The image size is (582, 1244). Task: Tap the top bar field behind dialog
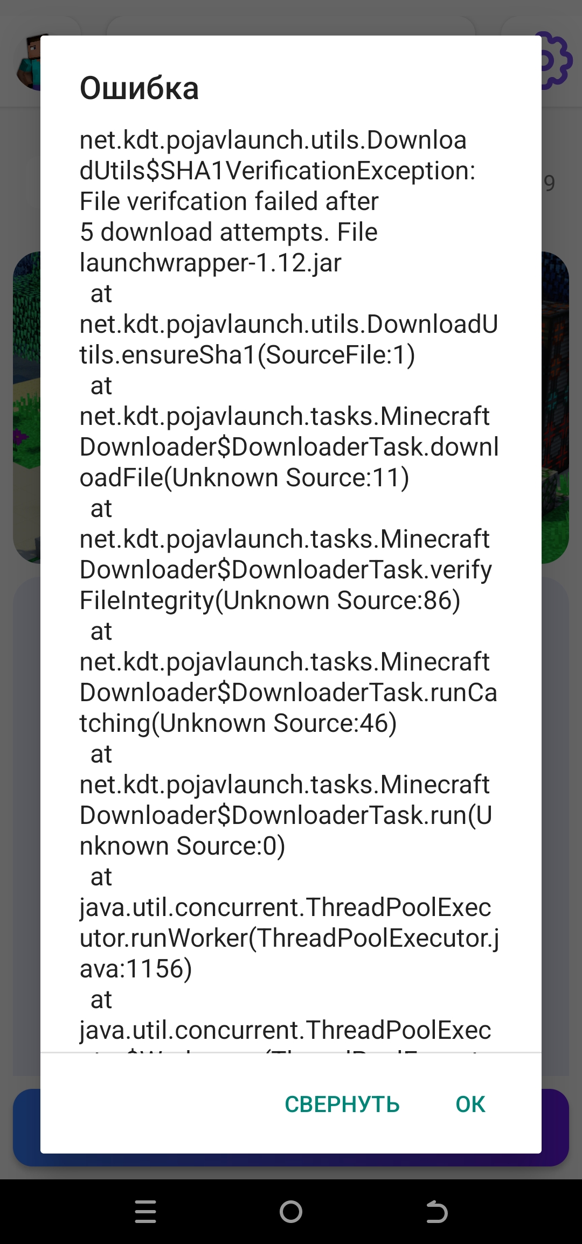(291, 25)
